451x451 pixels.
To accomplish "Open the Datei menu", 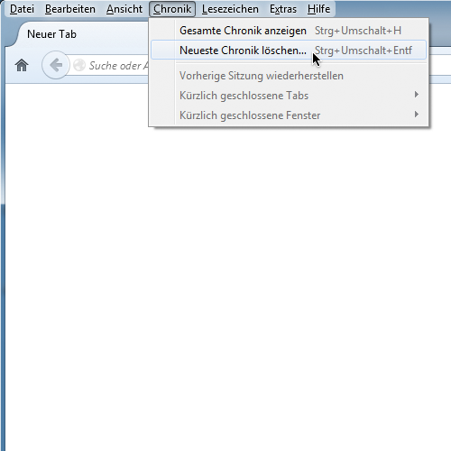I will (x=22, y=9).
